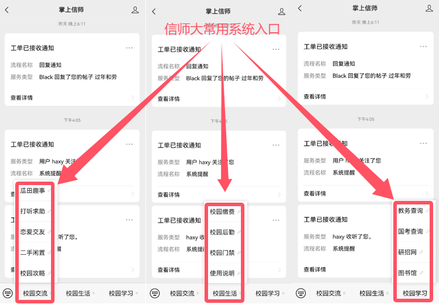The width and height of the screenshot is (439, 304).
Task: Tap detail chevron on right screen's 关注了您 card
Action: [x=427, y=193]
